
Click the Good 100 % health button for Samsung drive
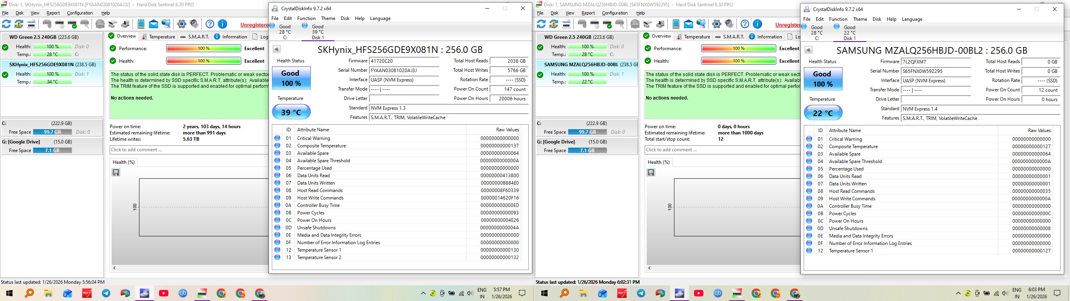pyautogui.click(x=823, y=78)
